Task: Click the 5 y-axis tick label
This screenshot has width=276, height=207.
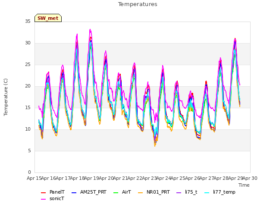Action: (x=29, y=151)
